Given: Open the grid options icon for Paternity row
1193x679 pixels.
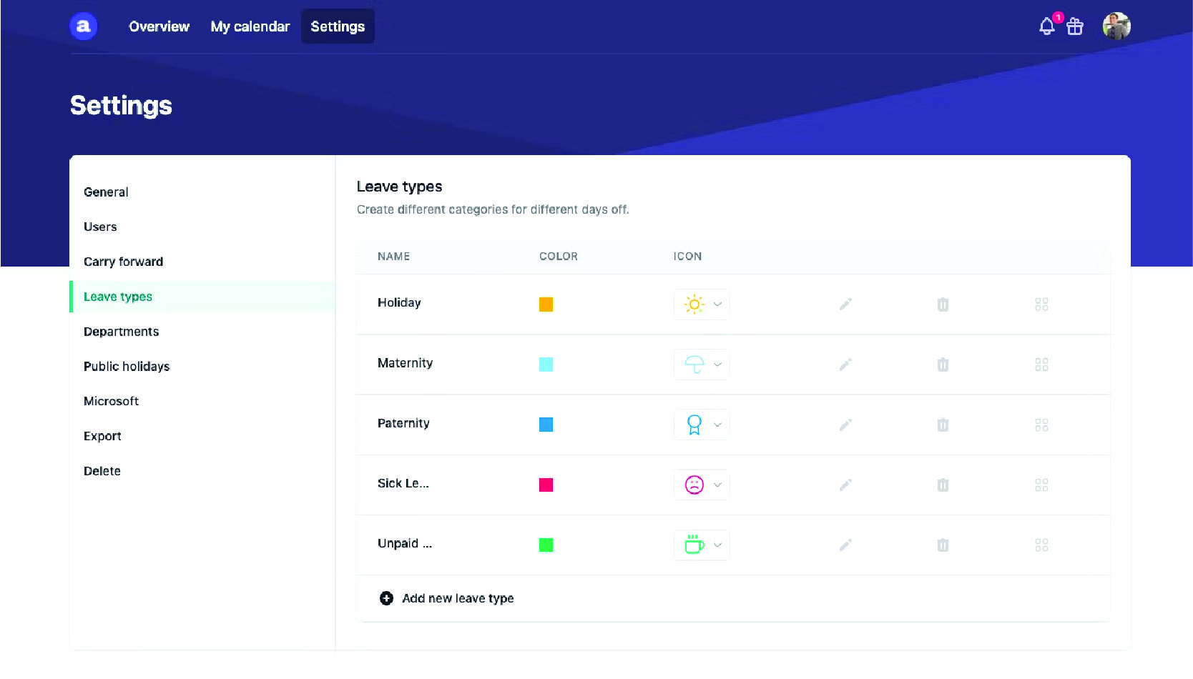Looking at the screenshot, I should tap(1041, 425).
